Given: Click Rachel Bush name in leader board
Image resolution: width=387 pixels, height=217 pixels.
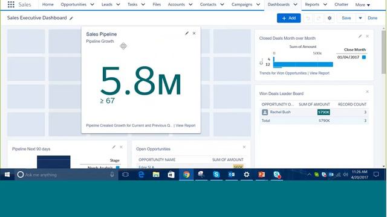Looking at the screenshot, I should pyautogui.click(x=280, y=112).
